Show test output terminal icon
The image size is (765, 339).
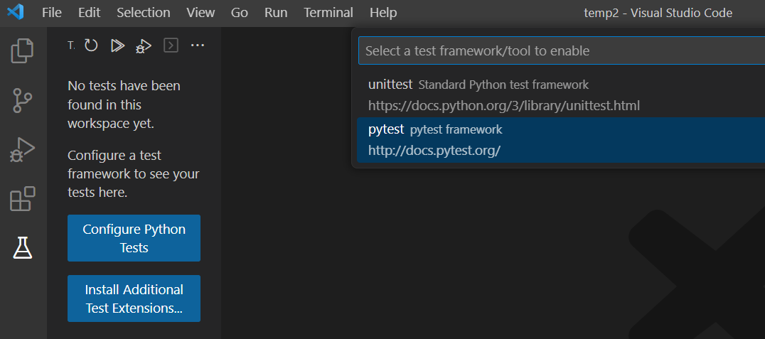171,46
